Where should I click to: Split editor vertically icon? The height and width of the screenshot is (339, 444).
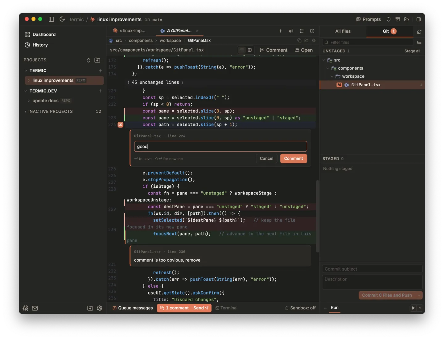click(x=312, y=31)
